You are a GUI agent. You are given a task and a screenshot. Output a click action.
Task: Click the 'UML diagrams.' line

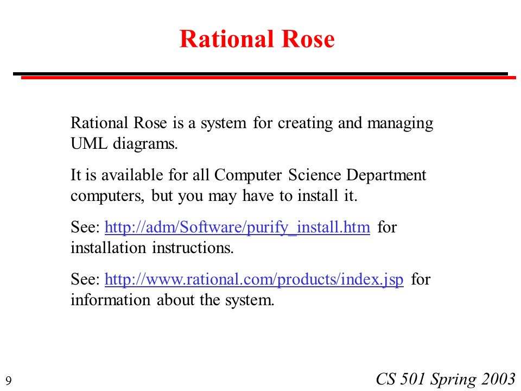(124, 144)
